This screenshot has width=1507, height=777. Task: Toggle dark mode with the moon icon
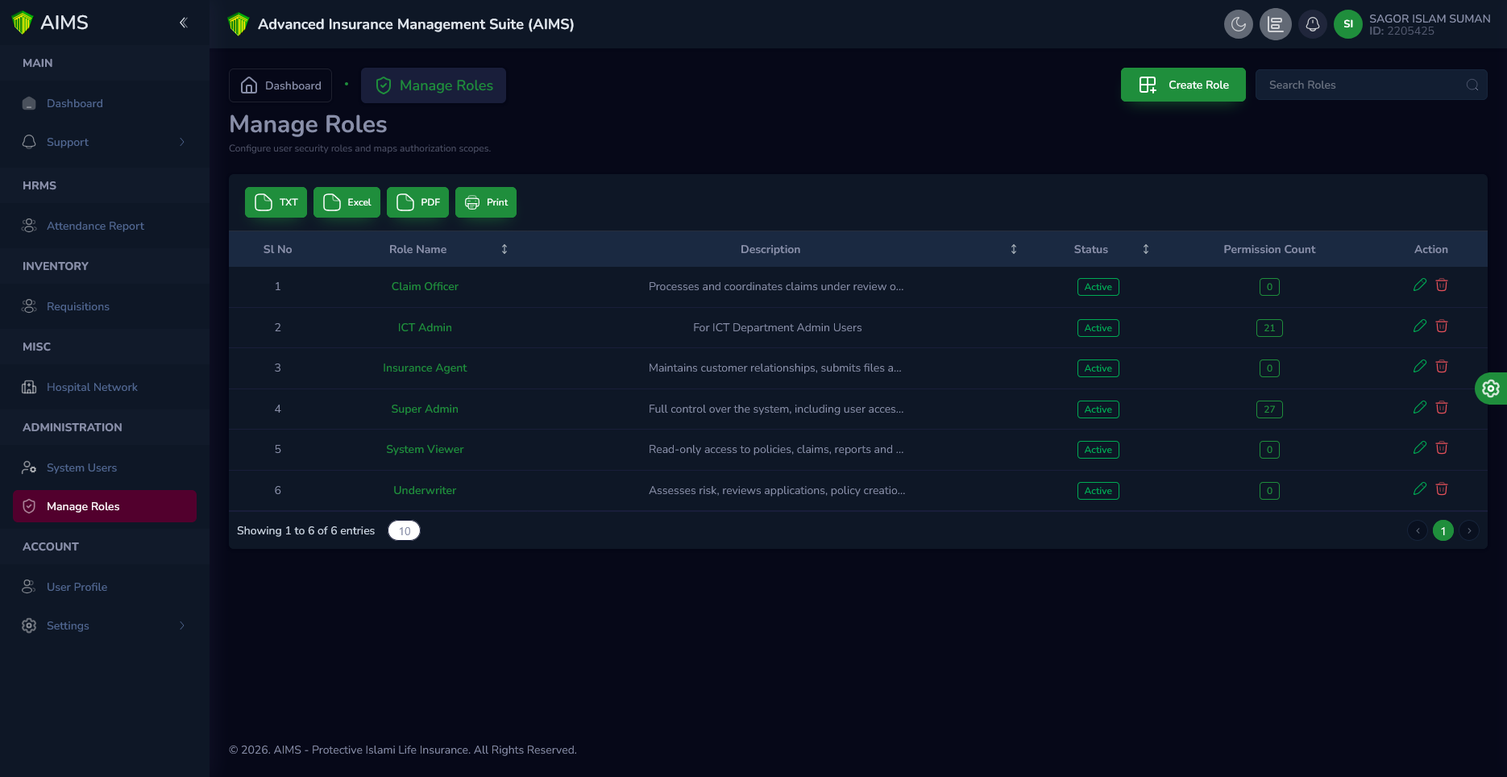1239,24
